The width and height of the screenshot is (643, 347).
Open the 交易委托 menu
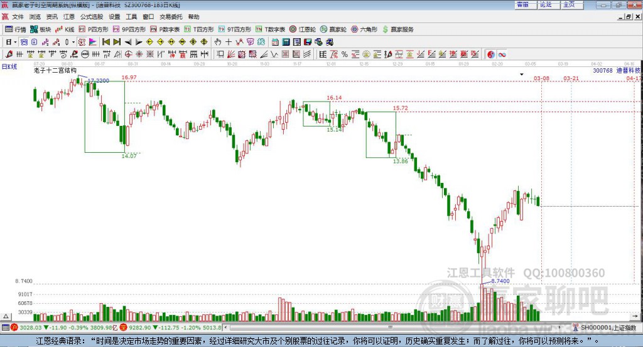tap(171, 17)
